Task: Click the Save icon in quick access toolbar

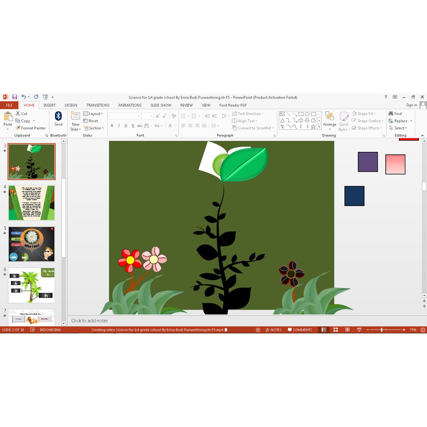Action: [15, 97]
